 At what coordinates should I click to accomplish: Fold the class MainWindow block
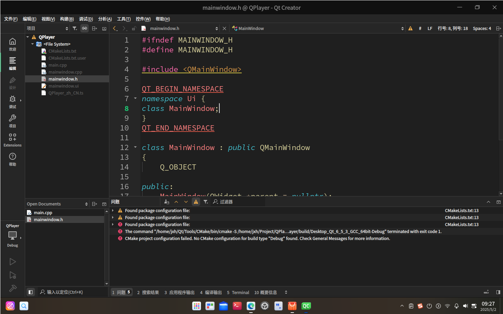click(135, 147)
